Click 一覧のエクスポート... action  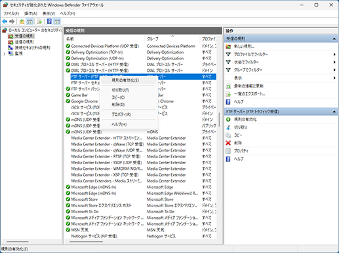(x=250, y=94)
